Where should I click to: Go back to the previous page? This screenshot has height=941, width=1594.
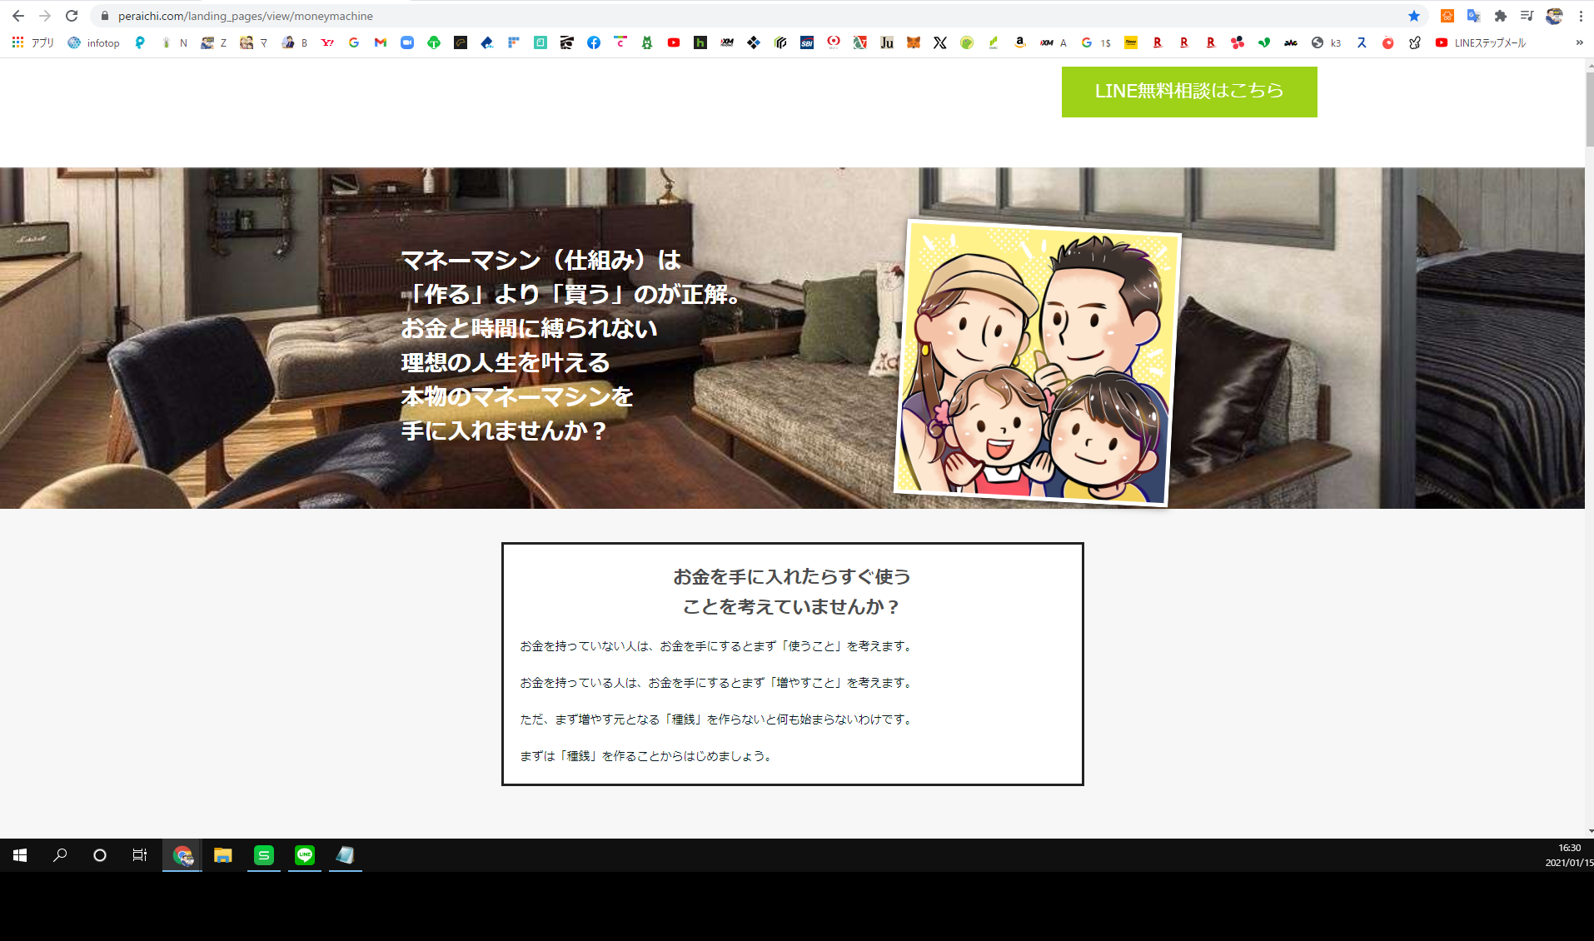click(x=17, y=16)
